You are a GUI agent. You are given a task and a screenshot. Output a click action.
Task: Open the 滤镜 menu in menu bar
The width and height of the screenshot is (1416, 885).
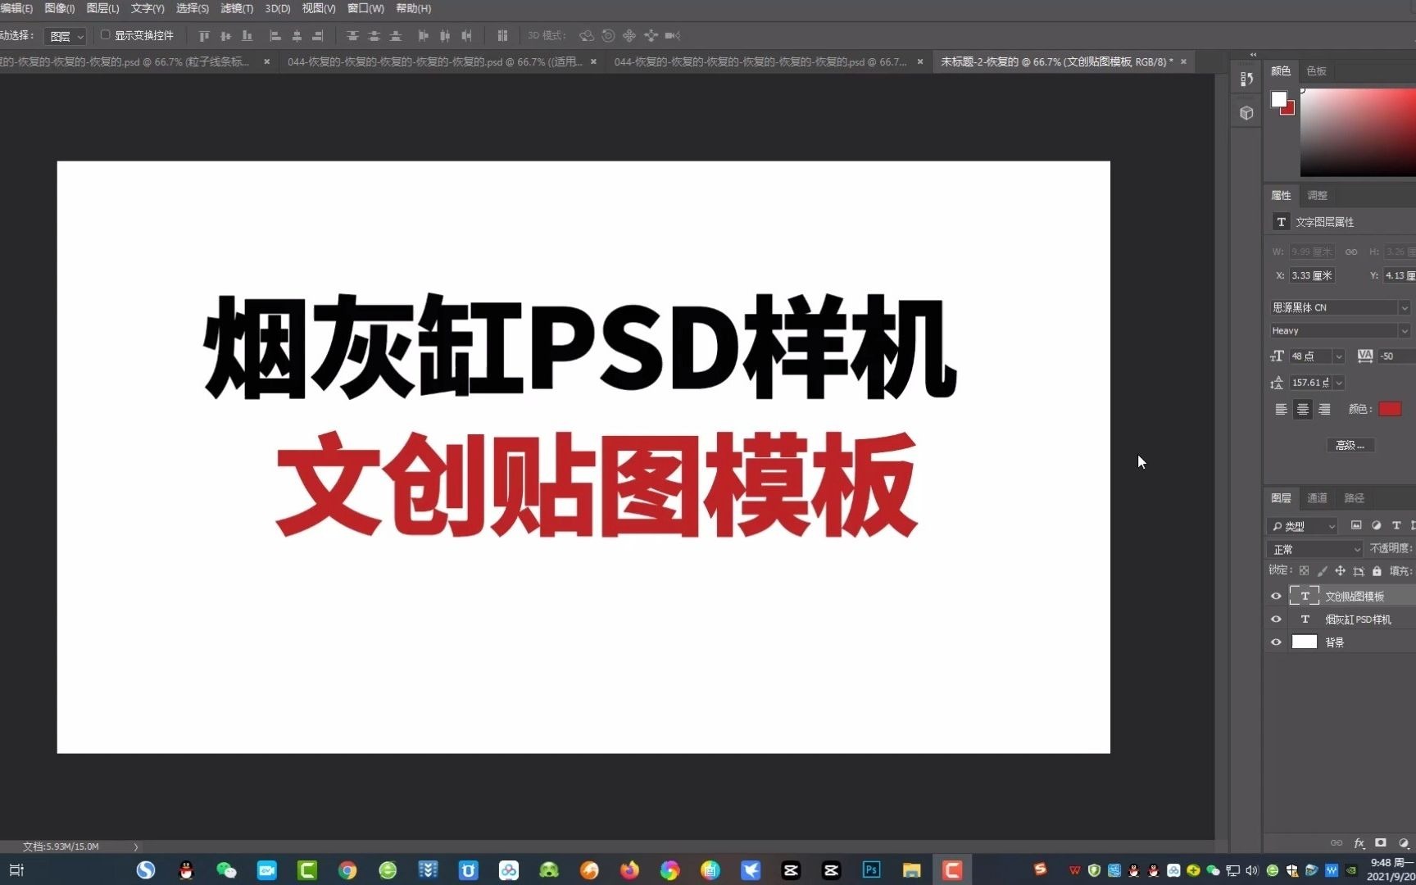tap(236, 8)
